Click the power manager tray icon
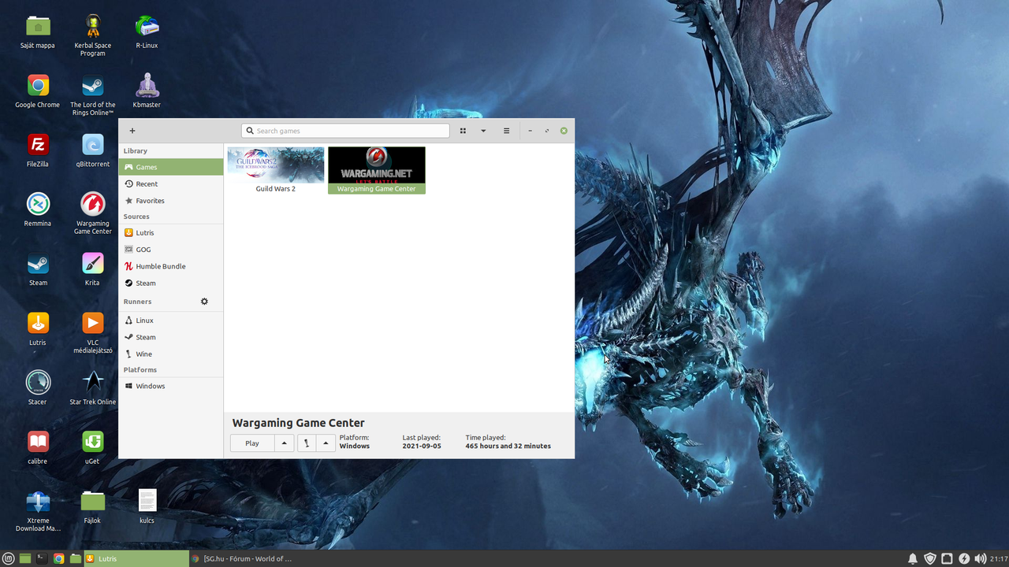This screenshot has width=1009, height=567. (x=964, y=558)
